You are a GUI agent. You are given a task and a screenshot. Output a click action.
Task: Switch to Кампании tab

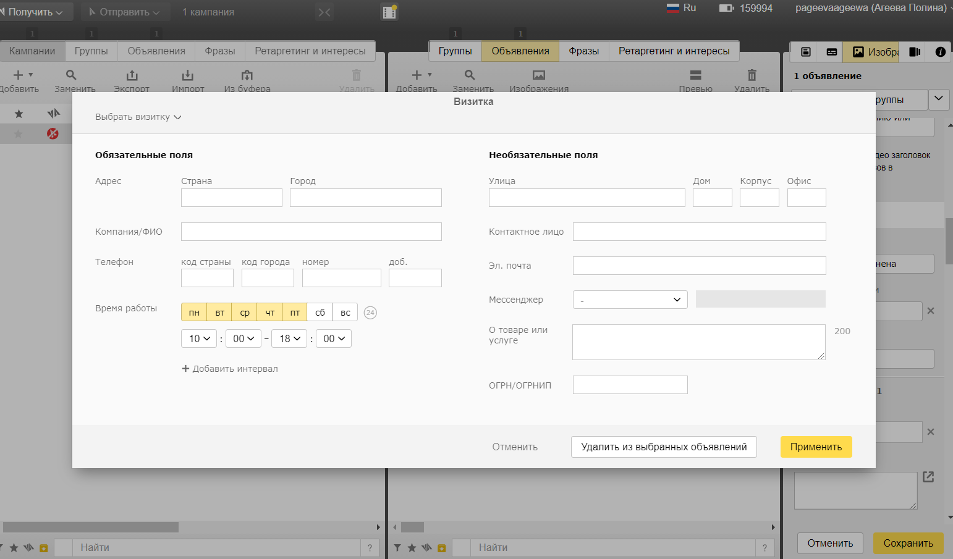coord(32,51)
